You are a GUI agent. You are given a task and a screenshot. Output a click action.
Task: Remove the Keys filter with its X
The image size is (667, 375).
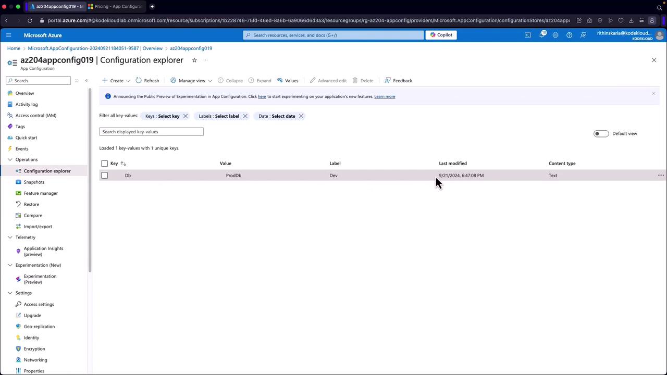185,116
